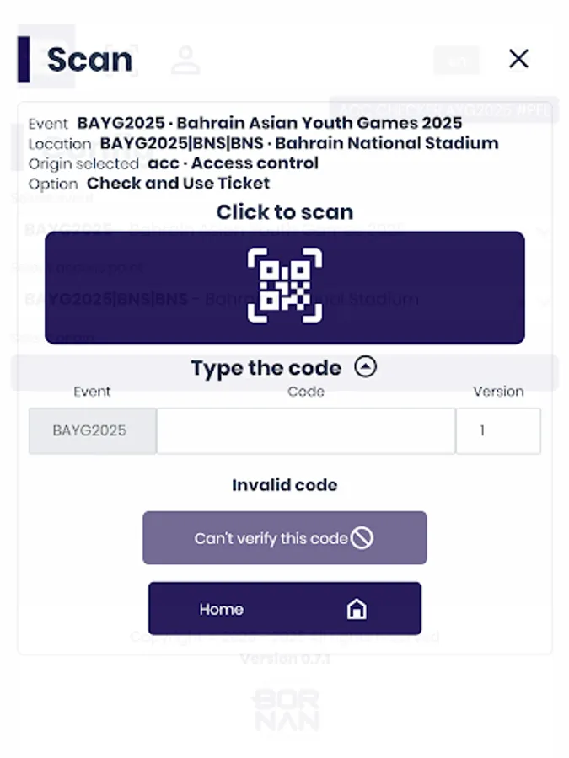569x758 pixels.
Task: Select the BAYG2025 Event field
Action: (x=92, y=430)
